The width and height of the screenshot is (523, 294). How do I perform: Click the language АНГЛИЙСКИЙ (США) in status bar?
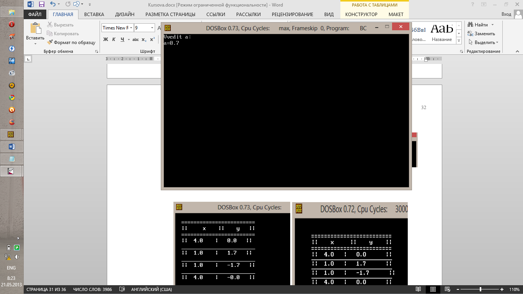[x=151, y=289]
